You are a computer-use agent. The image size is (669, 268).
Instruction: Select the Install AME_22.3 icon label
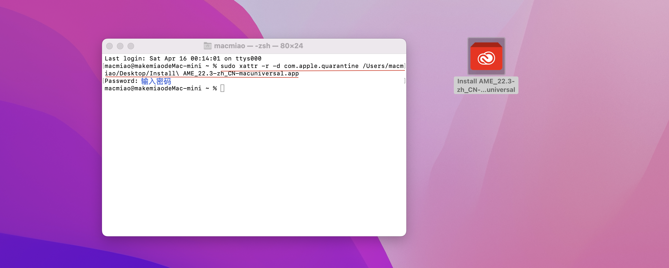[486, 85]
